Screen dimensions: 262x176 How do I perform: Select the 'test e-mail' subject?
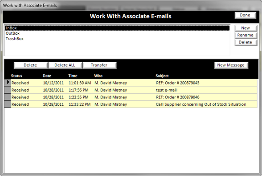167,90
